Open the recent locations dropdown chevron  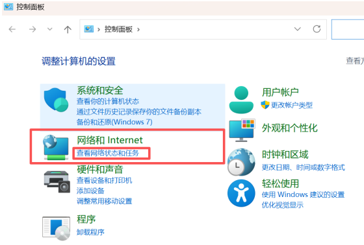[49, 29]
